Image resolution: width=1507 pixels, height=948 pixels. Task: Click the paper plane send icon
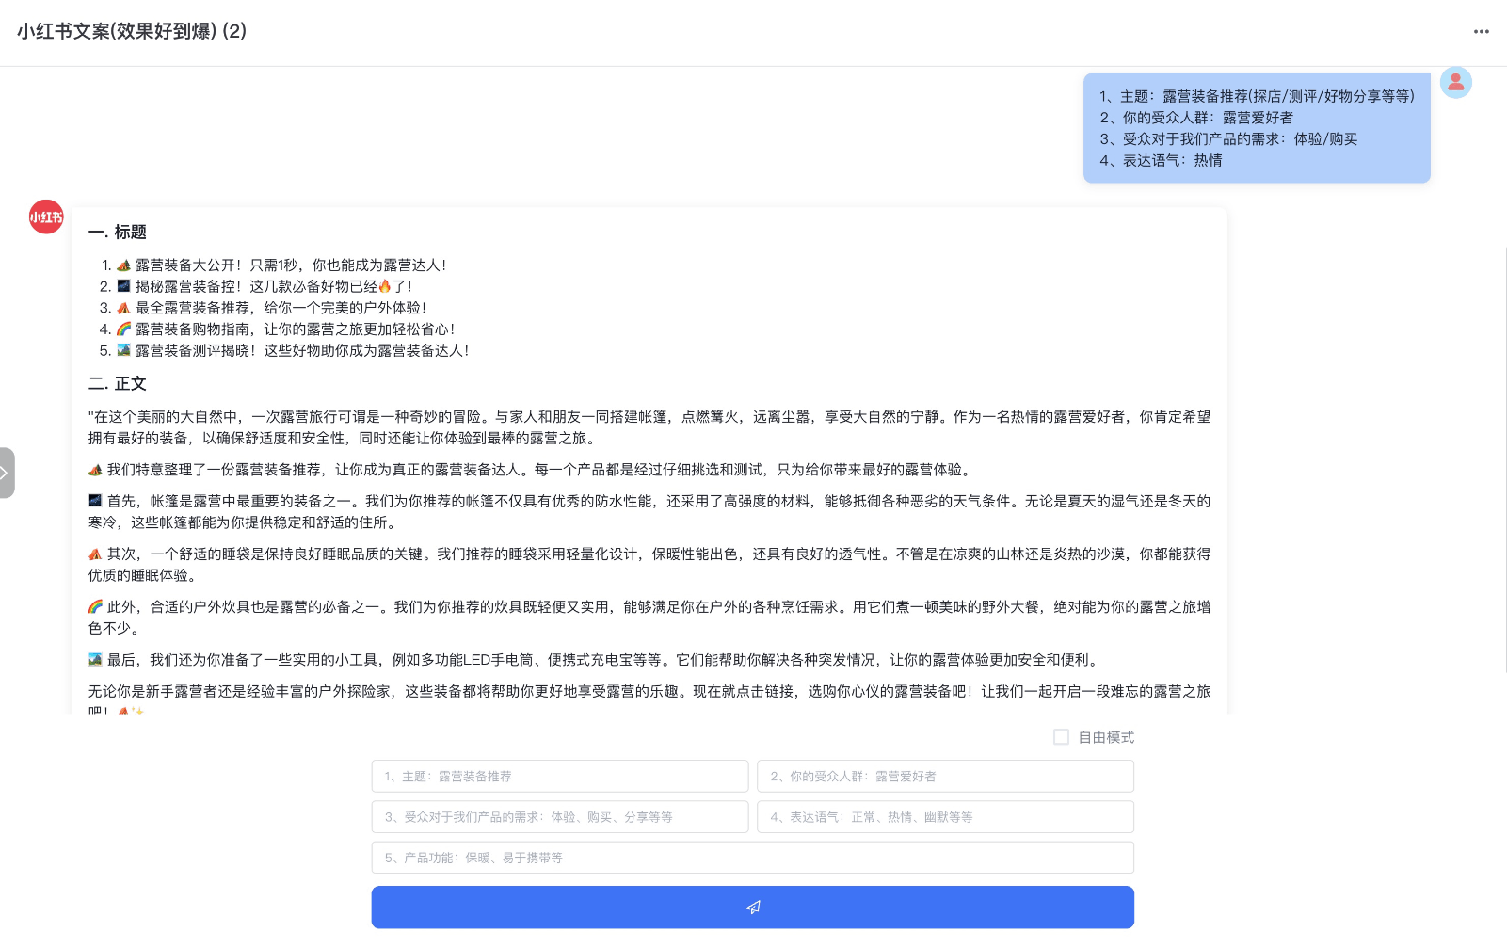tap(752, 907)
